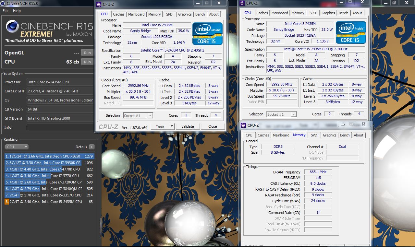Run the CPU benchmark
Screen dimensions: 415x247
pyautogui.click(x=87, y=62)
